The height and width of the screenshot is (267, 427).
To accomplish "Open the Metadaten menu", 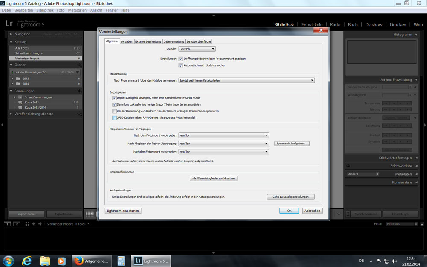I will (x=77, y=10).
